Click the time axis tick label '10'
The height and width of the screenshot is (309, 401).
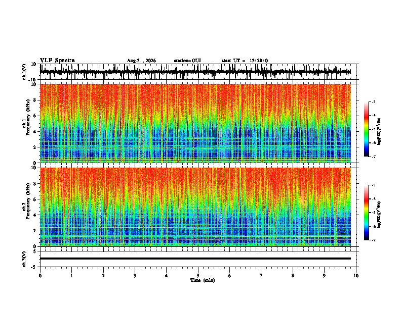(x=356, y=276)
